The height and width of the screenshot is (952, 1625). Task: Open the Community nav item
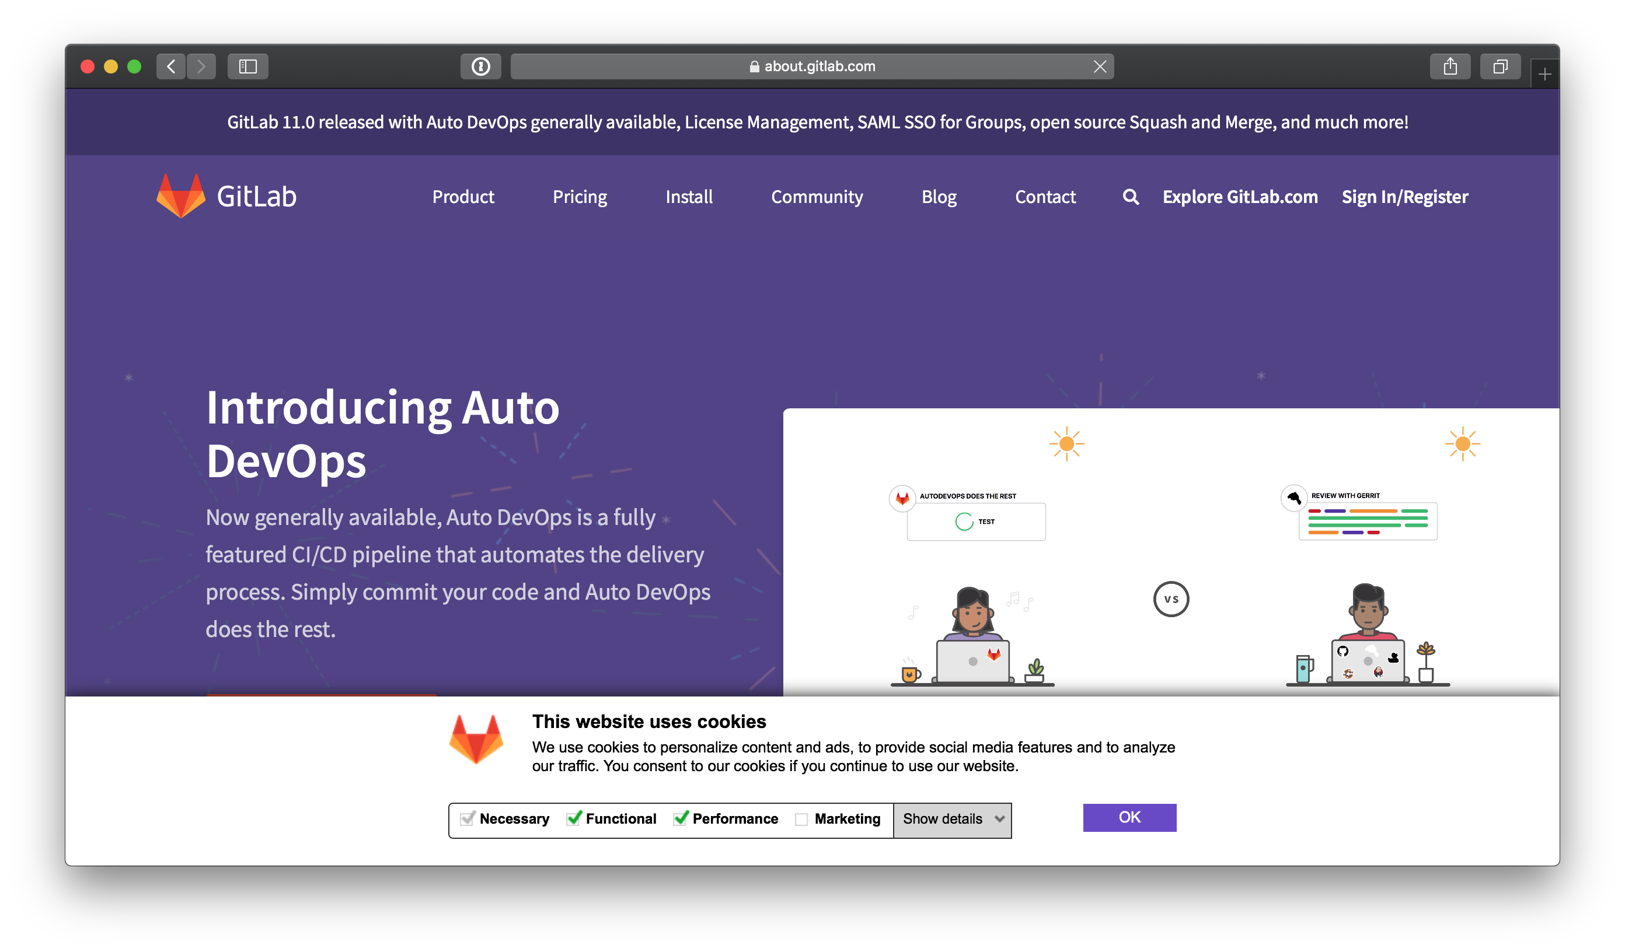point(817,197)
